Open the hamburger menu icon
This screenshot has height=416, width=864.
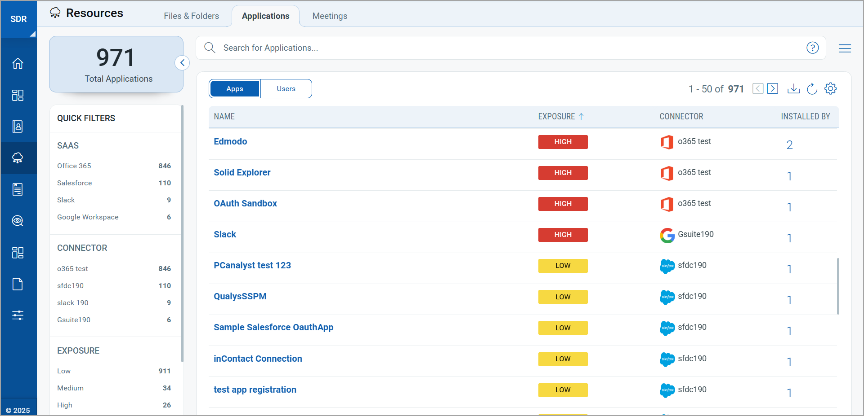coord(845,48)
